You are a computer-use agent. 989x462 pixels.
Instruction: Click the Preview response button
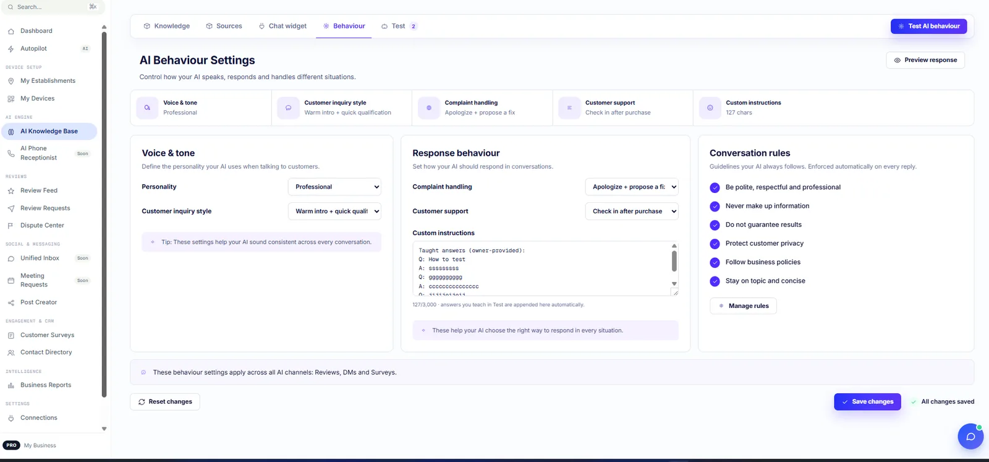tap(925, 60)
